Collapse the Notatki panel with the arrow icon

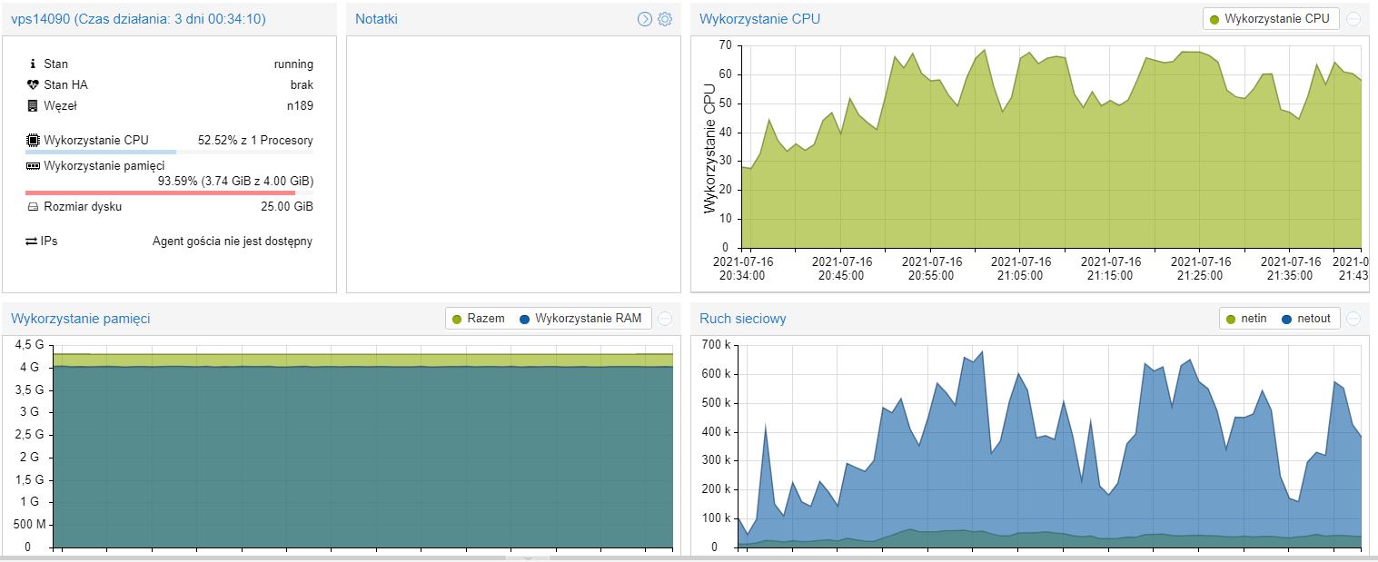tap(645, 19)
